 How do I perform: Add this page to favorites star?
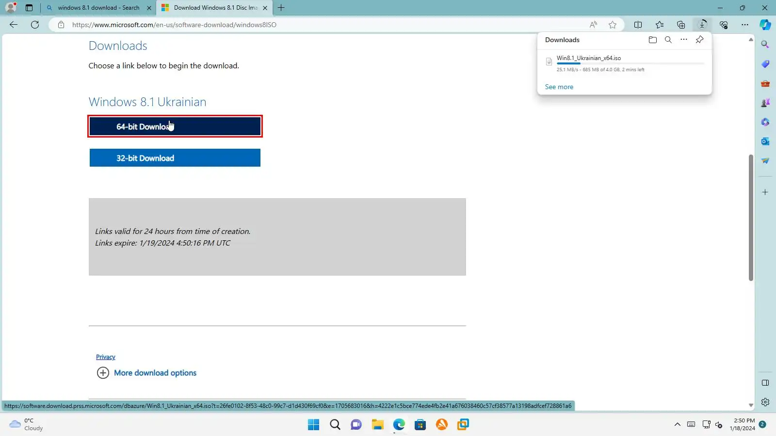(x=613, y=25)
